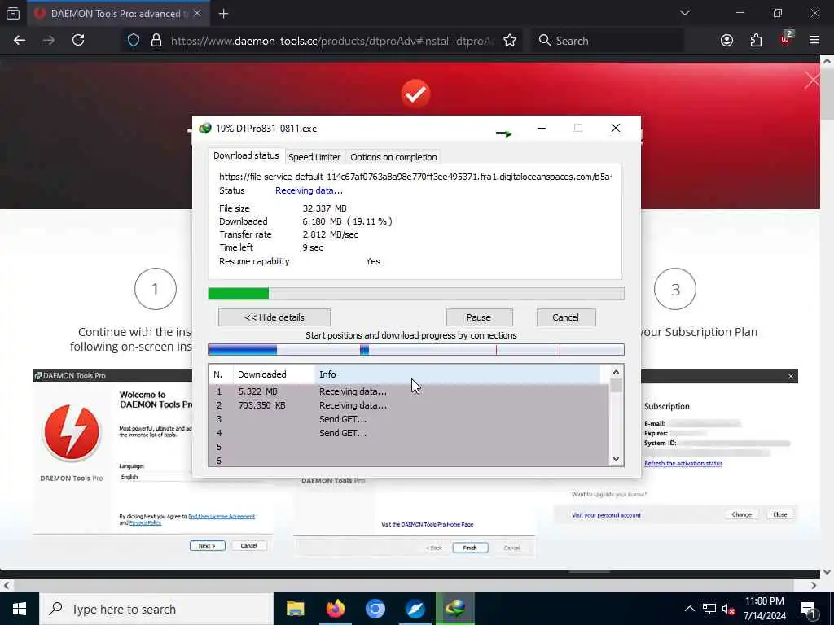Show hidden system tray icons
Viewport: 834px width, 625px height.
click(689, 609)
